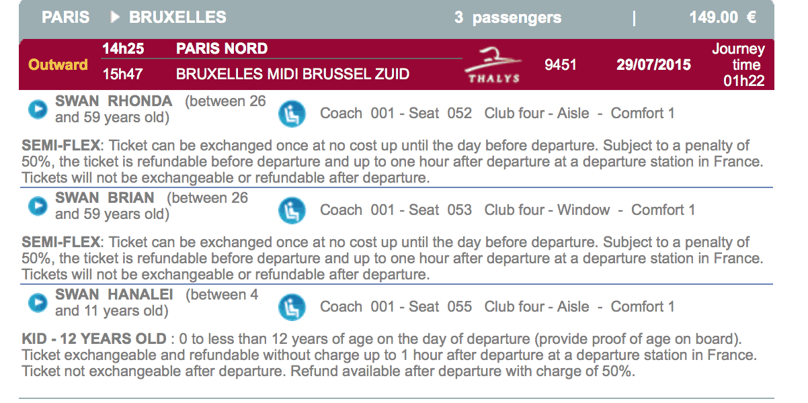
Task: Click the Thalys logo
Action: (x=494, y=64)
